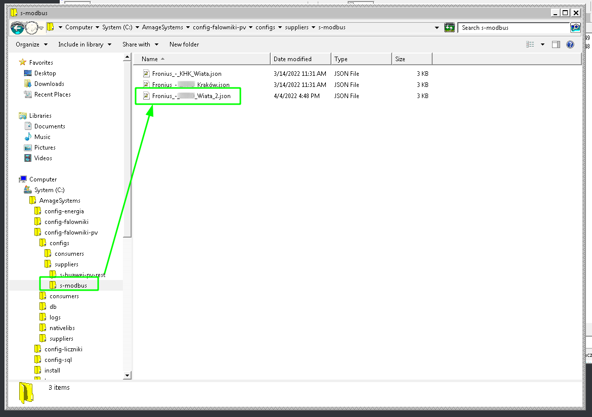
Task: Click the Back navigation arrow button
Action: point(18,28)
